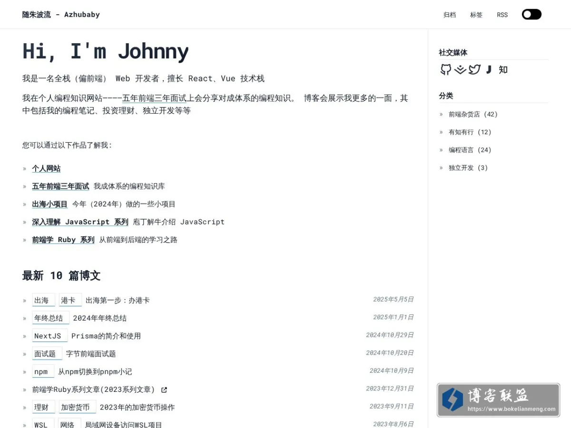Click the date 2025年1月1日
The width and height of the screenshot is (571, 428).
tap(394, 317)
